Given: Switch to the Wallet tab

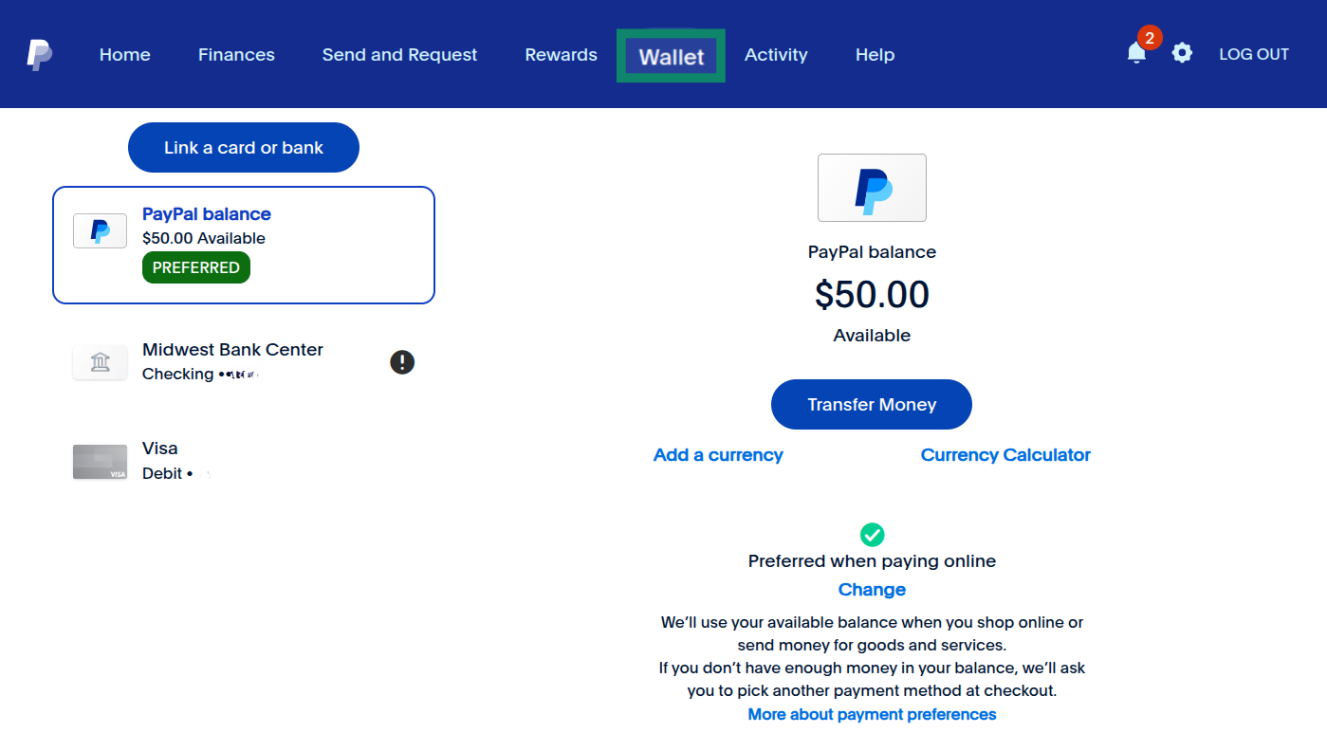Looking at the screenshot, I should point(671,55).
